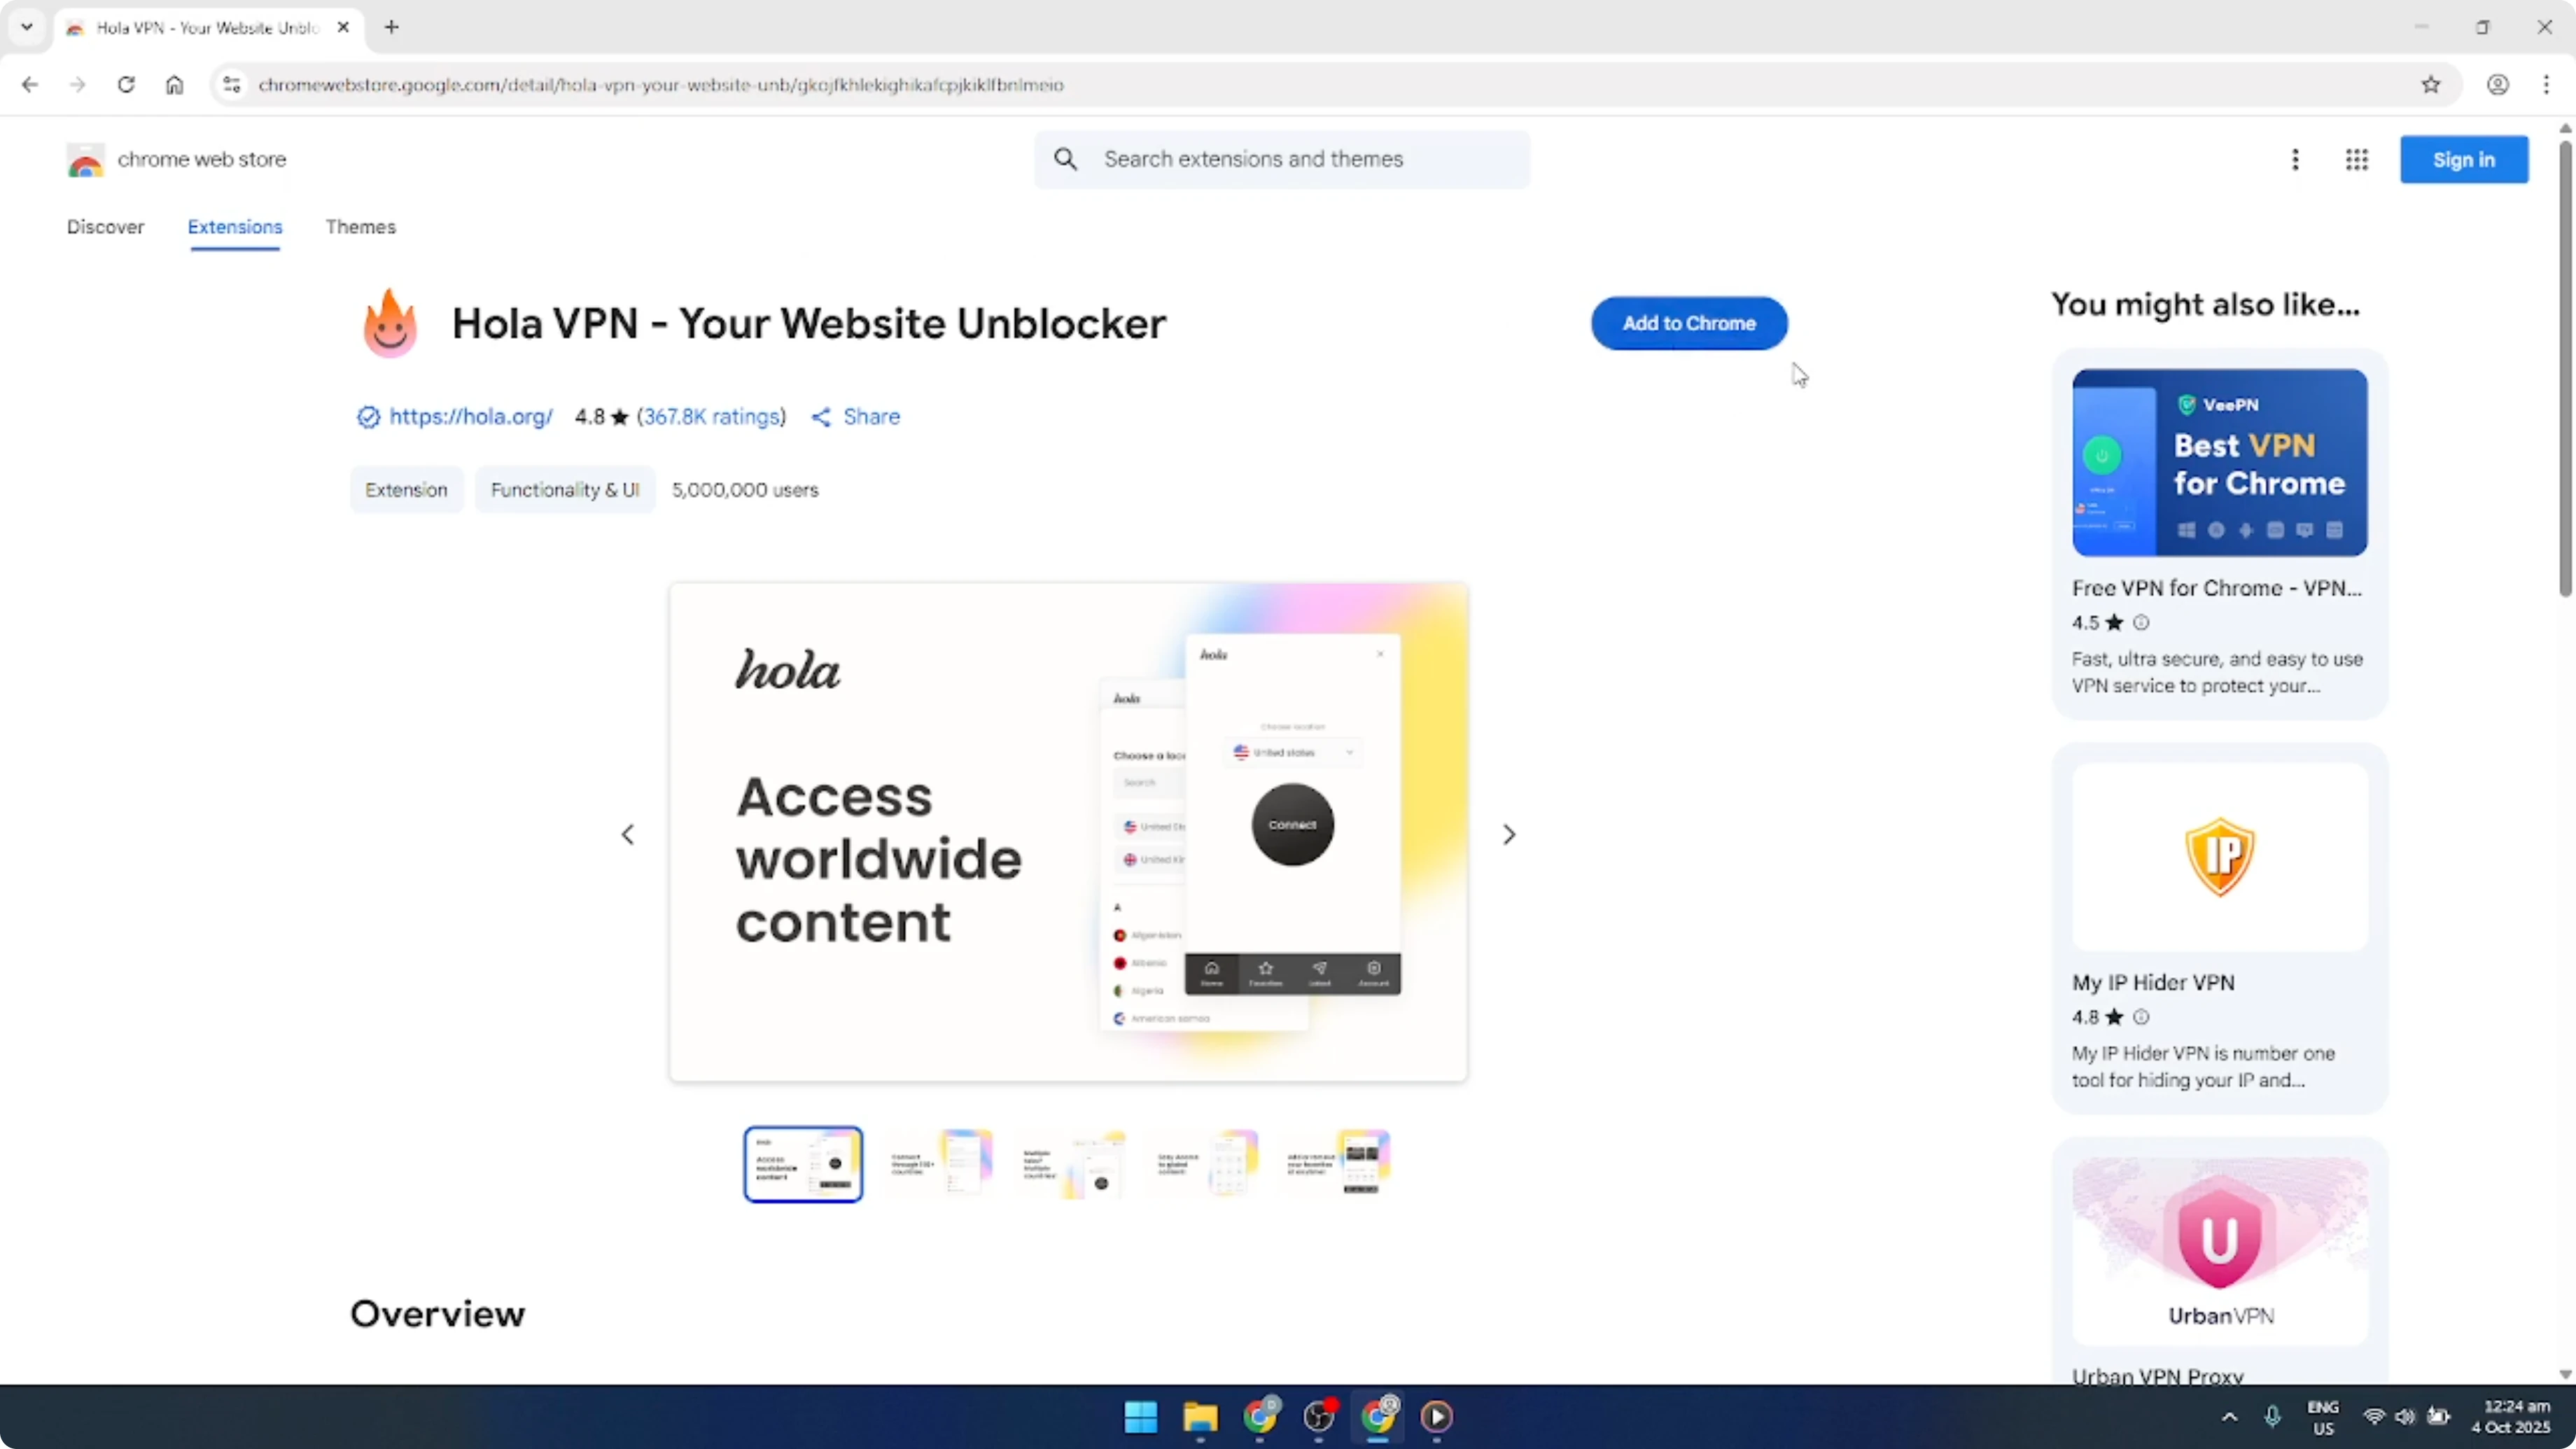Close the Hola VPN tab
The image size is (2576, 1449).
coord(343,27)
